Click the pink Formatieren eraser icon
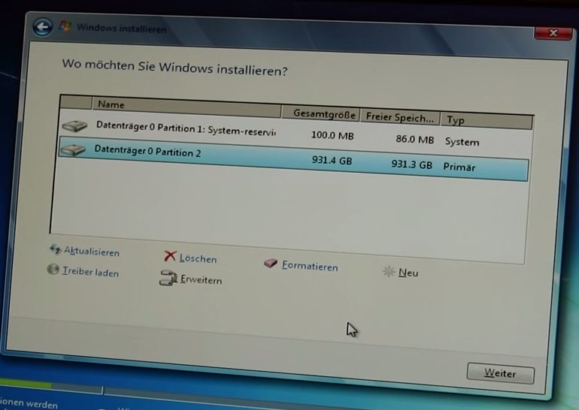Viewport: 579px width, 410px height. (271, 263)
